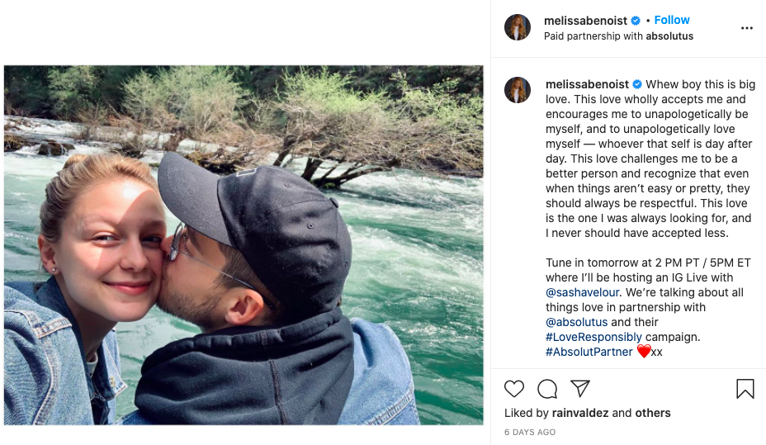Viewport: 766px width, 445px height.
Task: Open comments with the speech bubble icon
Action: click(547, 389)
